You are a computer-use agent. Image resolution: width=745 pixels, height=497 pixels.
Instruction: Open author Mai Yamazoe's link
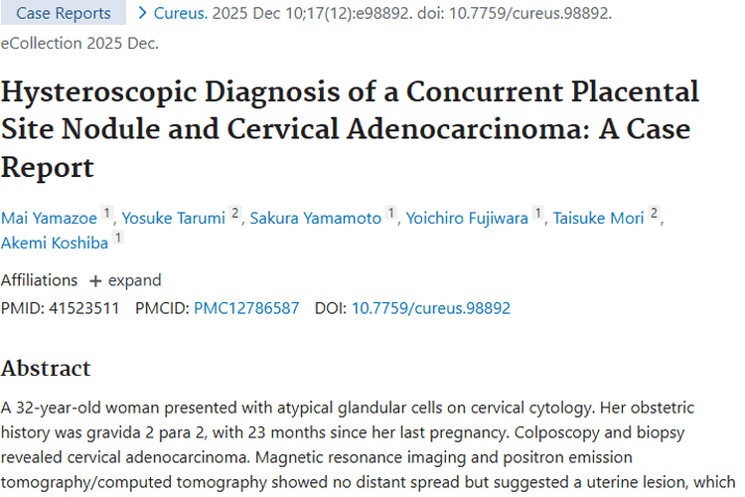pyautogui.click(x=49, y=219)
